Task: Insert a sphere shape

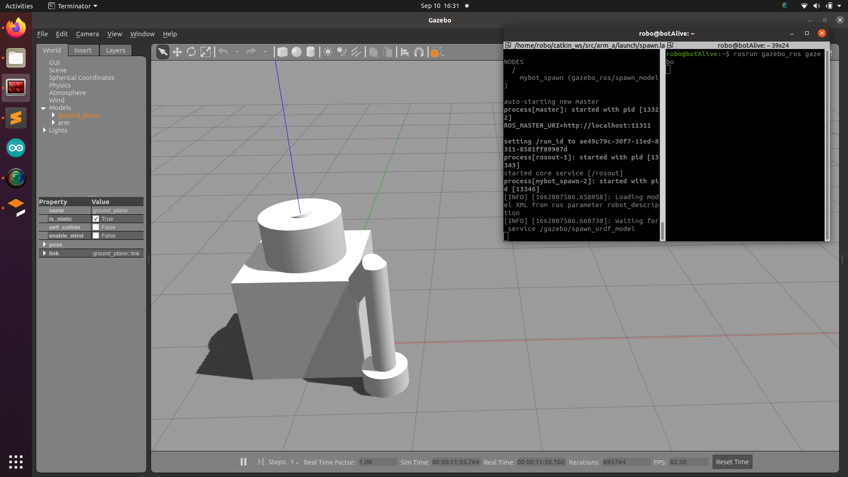Action: (x=296, y=52)
